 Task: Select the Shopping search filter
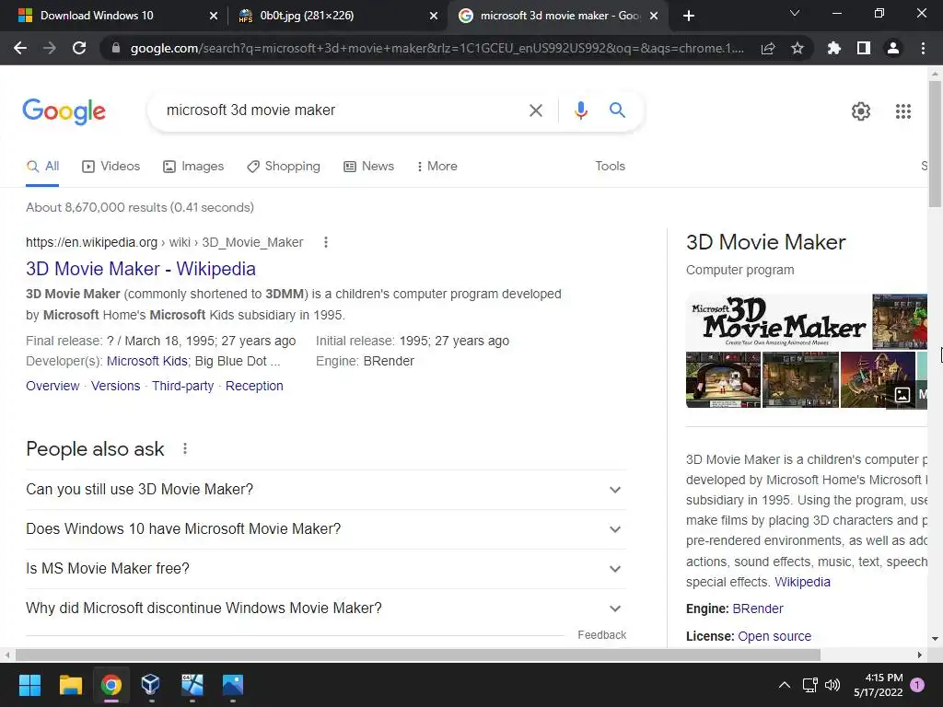[x=284, y=167]
